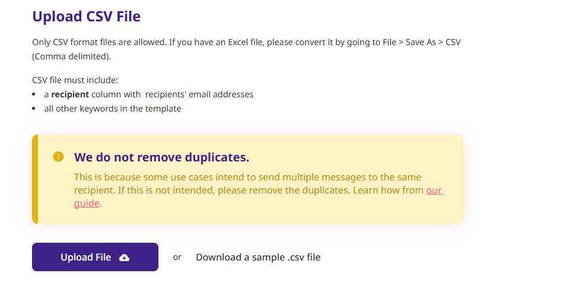
Task: Click the bold "recipient" keyword
Action: pos(70,94)
